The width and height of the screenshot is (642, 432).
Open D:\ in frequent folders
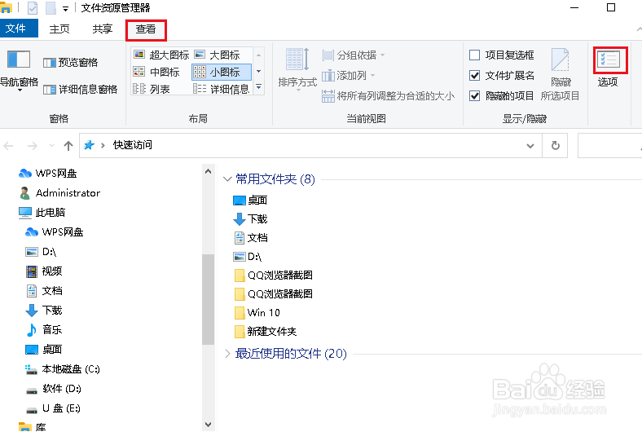[x=248, y=257]
